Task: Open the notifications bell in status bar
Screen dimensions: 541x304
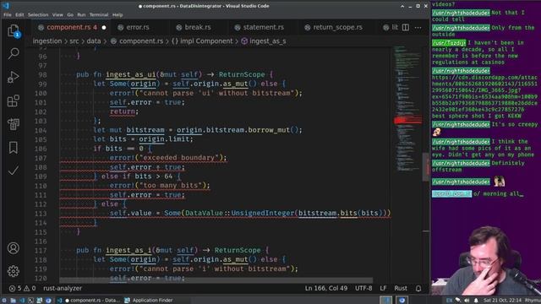Action: click(x=418, y=288)
